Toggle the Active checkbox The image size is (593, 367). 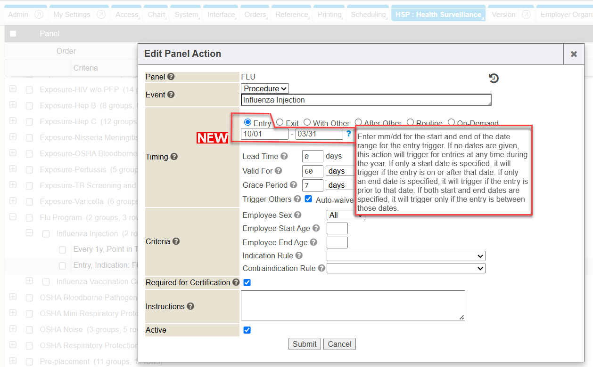click(247, 330)
